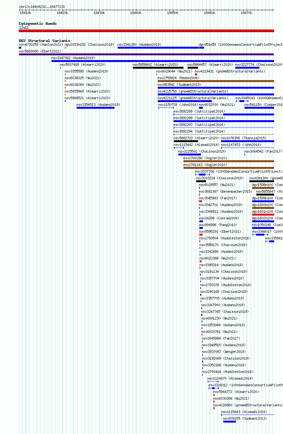283x434 pixels.
Task: Select nsv1076396 (Thareja2015) variant label
Action: pos(244,138)
